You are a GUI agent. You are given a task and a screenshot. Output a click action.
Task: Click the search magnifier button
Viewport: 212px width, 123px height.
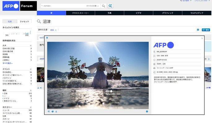pos(104,6)
